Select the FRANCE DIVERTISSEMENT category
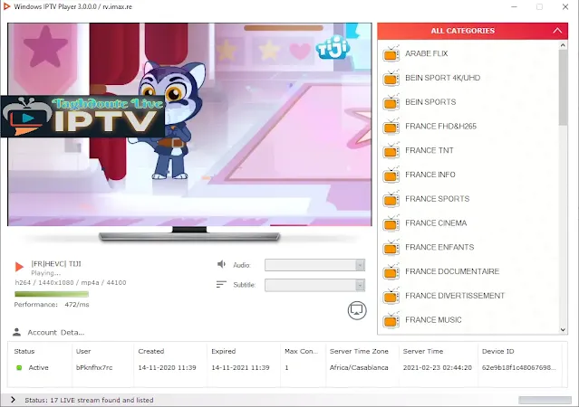The image size is (579, 407). (x=455, y=296)
